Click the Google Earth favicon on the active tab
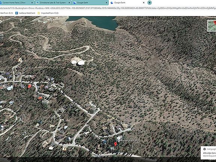The width and height of the screenshot is (216, 162). (x=112, y=3)
